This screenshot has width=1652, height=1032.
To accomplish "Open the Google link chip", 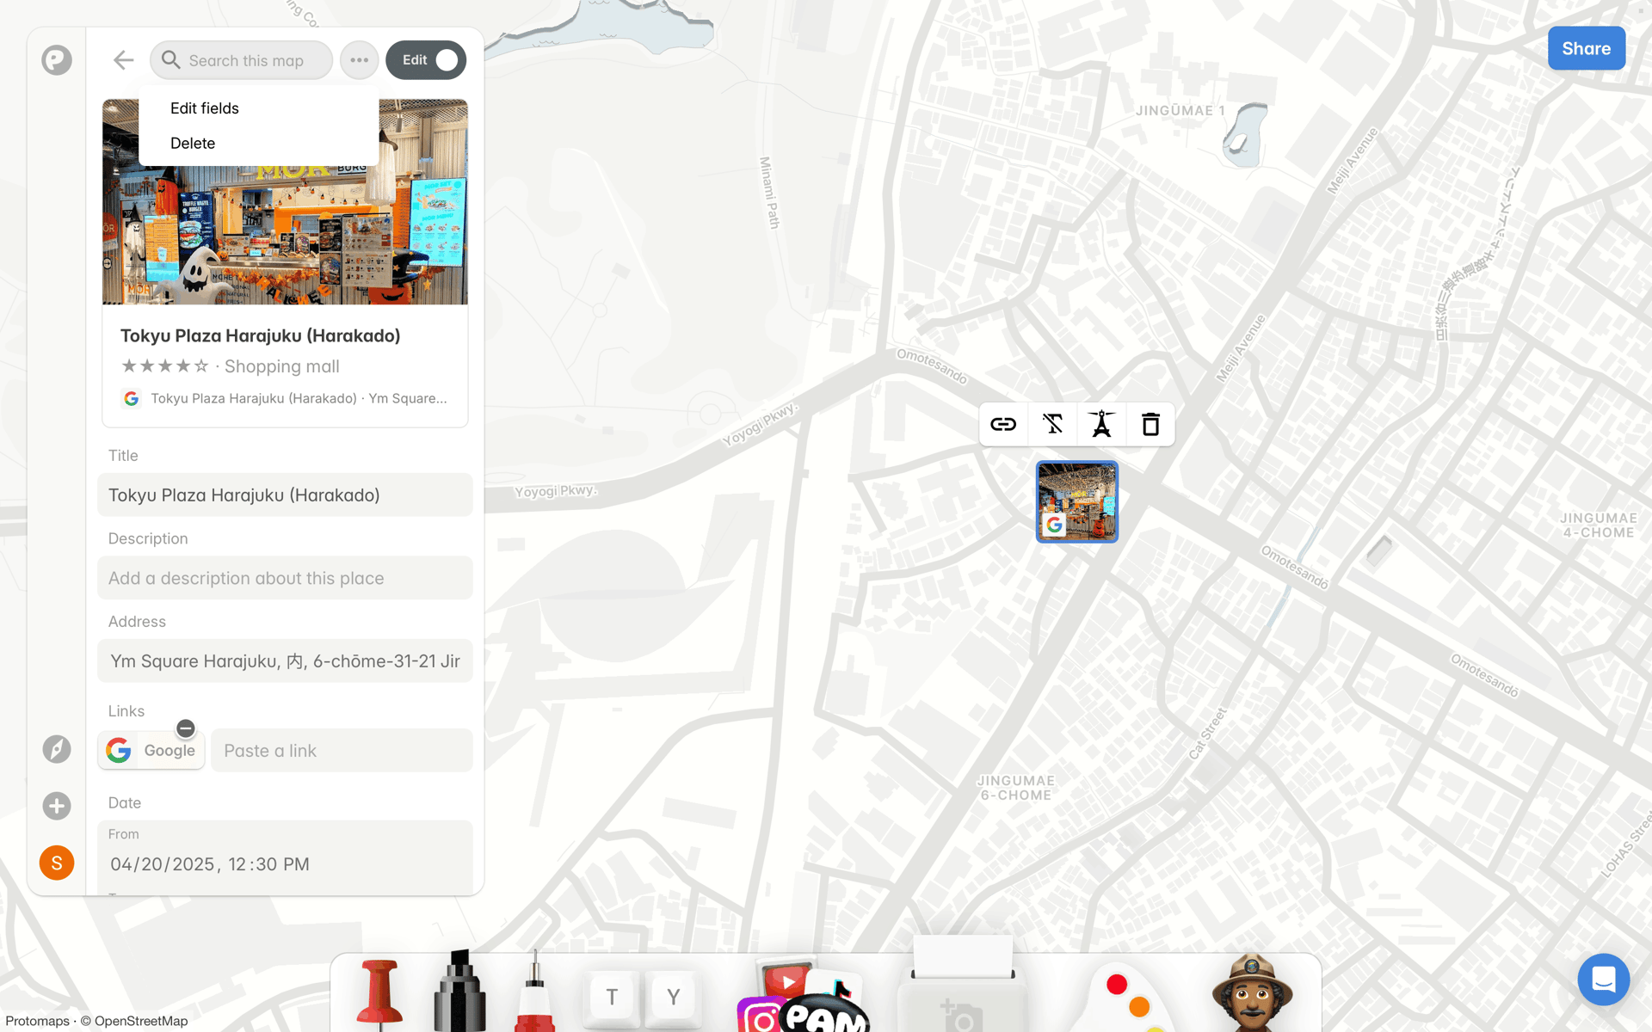I will [151, 751].
